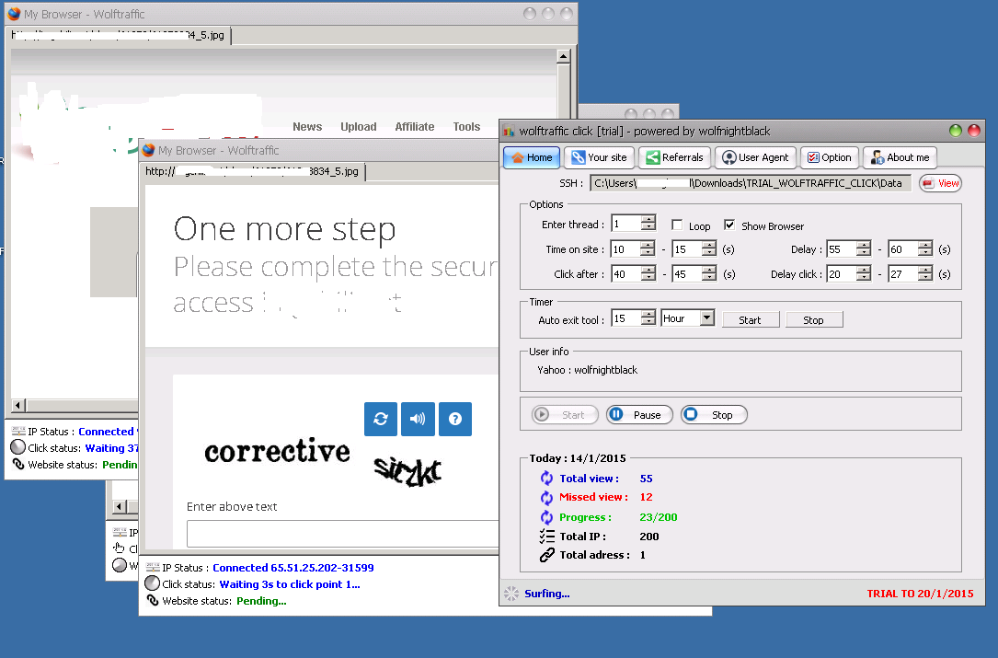Adjust the Click after maximum spinner
Screen dimensions: 998x658
pyautogui.click(x=709, y=274)
